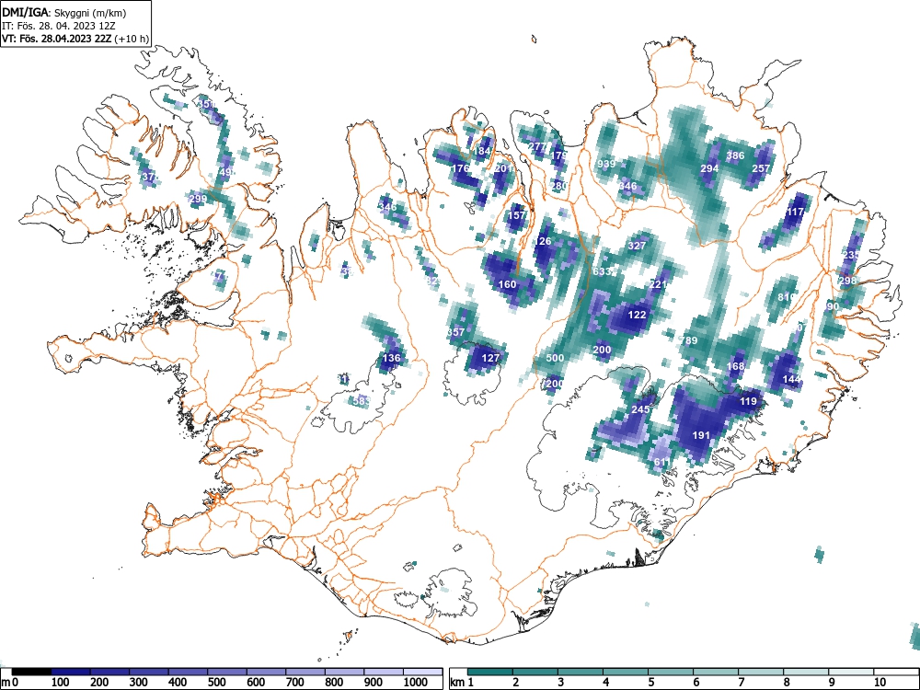
Task: Click the 157 visibility value
Action: (516, 215)
